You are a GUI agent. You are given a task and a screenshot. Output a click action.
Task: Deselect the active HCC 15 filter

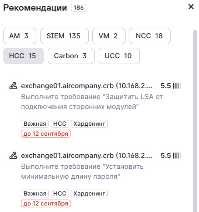pyautogui.click(x=23, y=56)
